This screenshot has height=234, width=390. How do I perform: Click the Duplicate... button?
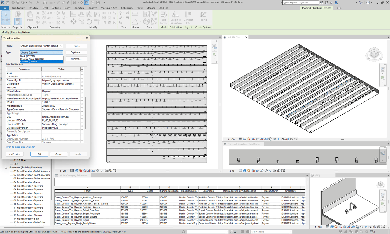76,52
